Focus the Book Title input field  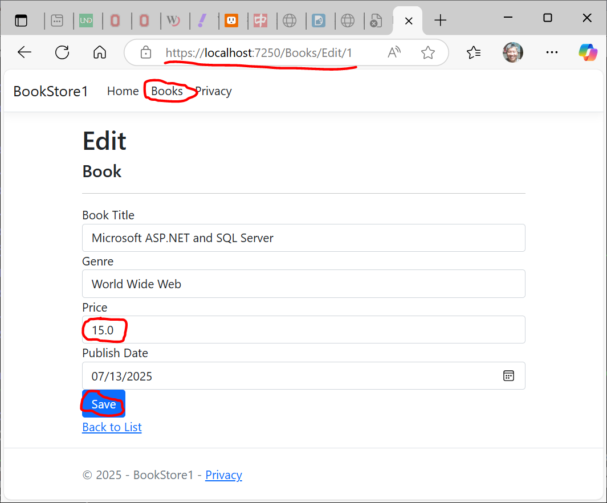click(303, 238)
